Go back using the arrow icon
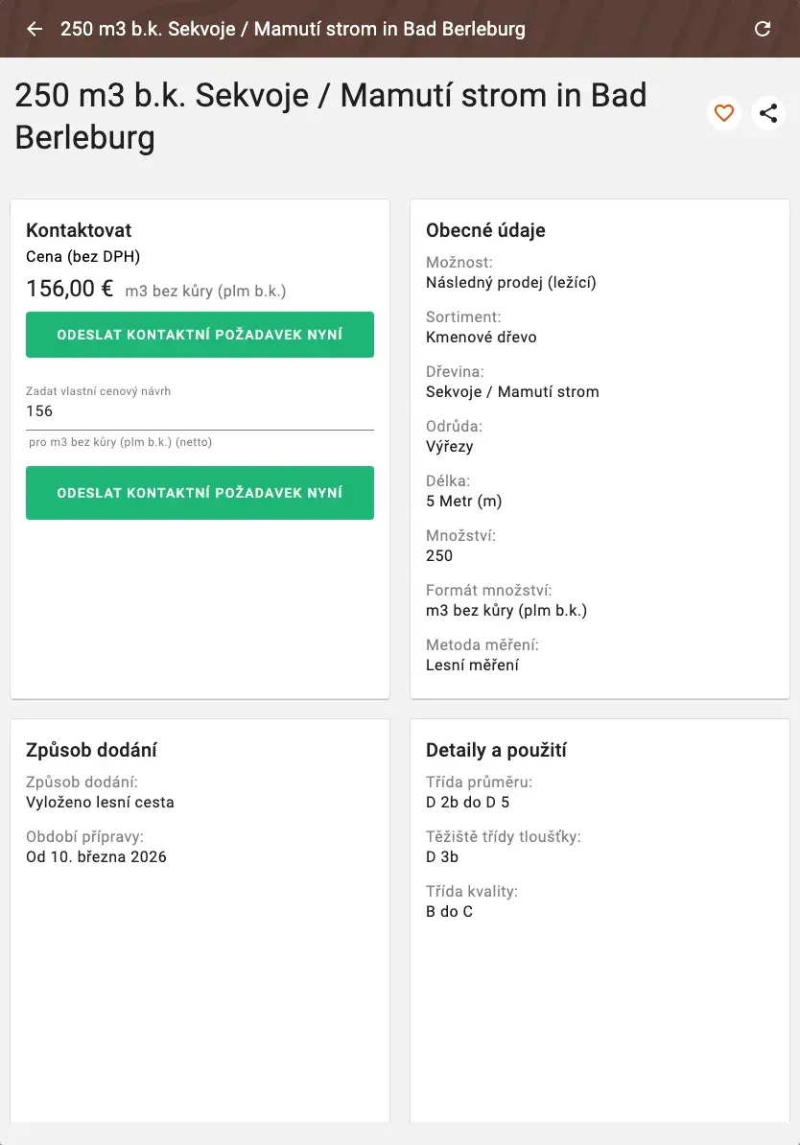This screenshot has width=800, height=1145. [x=35, y=29]
